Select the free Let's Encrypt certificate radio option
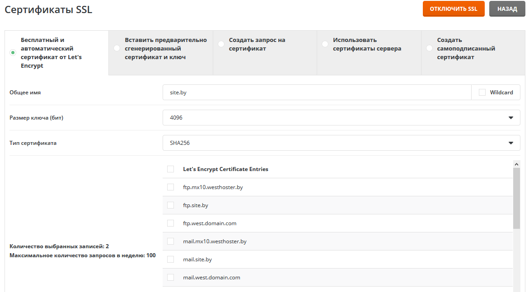Viewport: 529px width, 292px height. pyautogui.click(x=13, y=53)
